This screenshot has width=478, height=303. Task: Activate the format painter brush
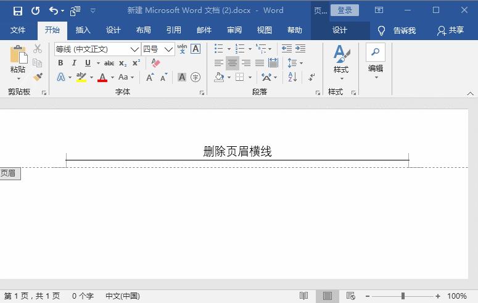point(38,77)
